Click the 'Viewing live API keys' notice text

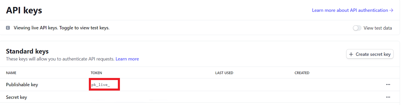tap(62, 28)
